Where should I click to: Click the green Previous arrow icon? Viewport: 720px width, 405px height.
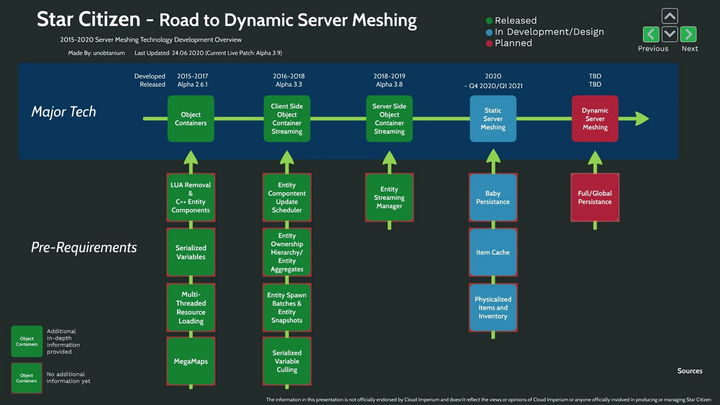tap(651, 34)
